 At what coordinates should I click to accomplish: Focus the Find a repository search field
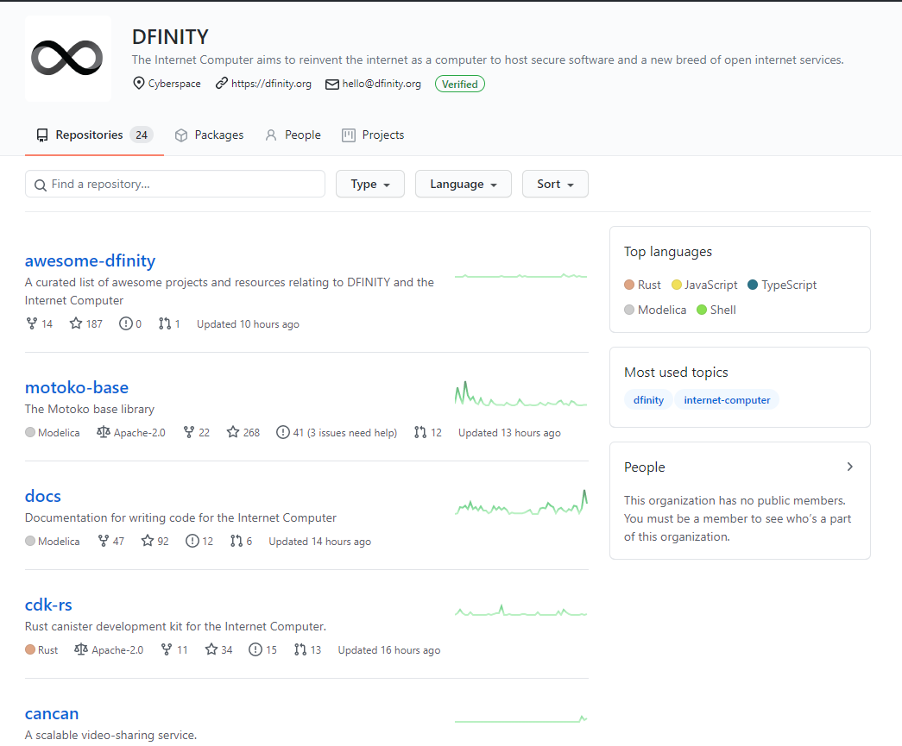[175, 184]
